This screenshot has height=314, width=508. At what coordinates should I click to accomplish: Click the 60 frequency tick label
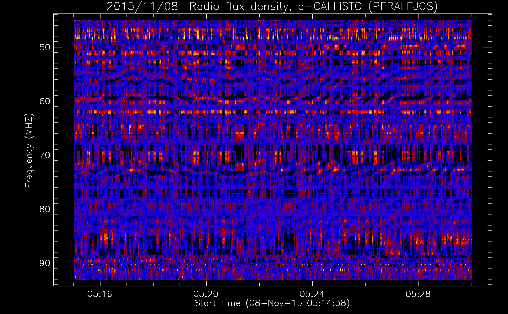pos(45,101)
